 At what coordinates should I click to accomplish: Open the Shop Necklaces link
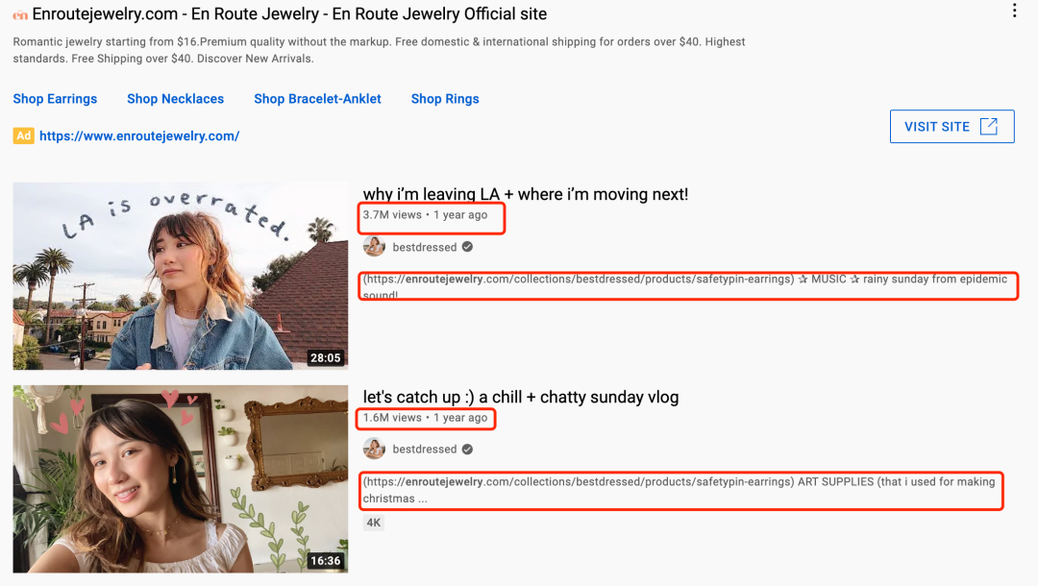(x=176, y=99)
